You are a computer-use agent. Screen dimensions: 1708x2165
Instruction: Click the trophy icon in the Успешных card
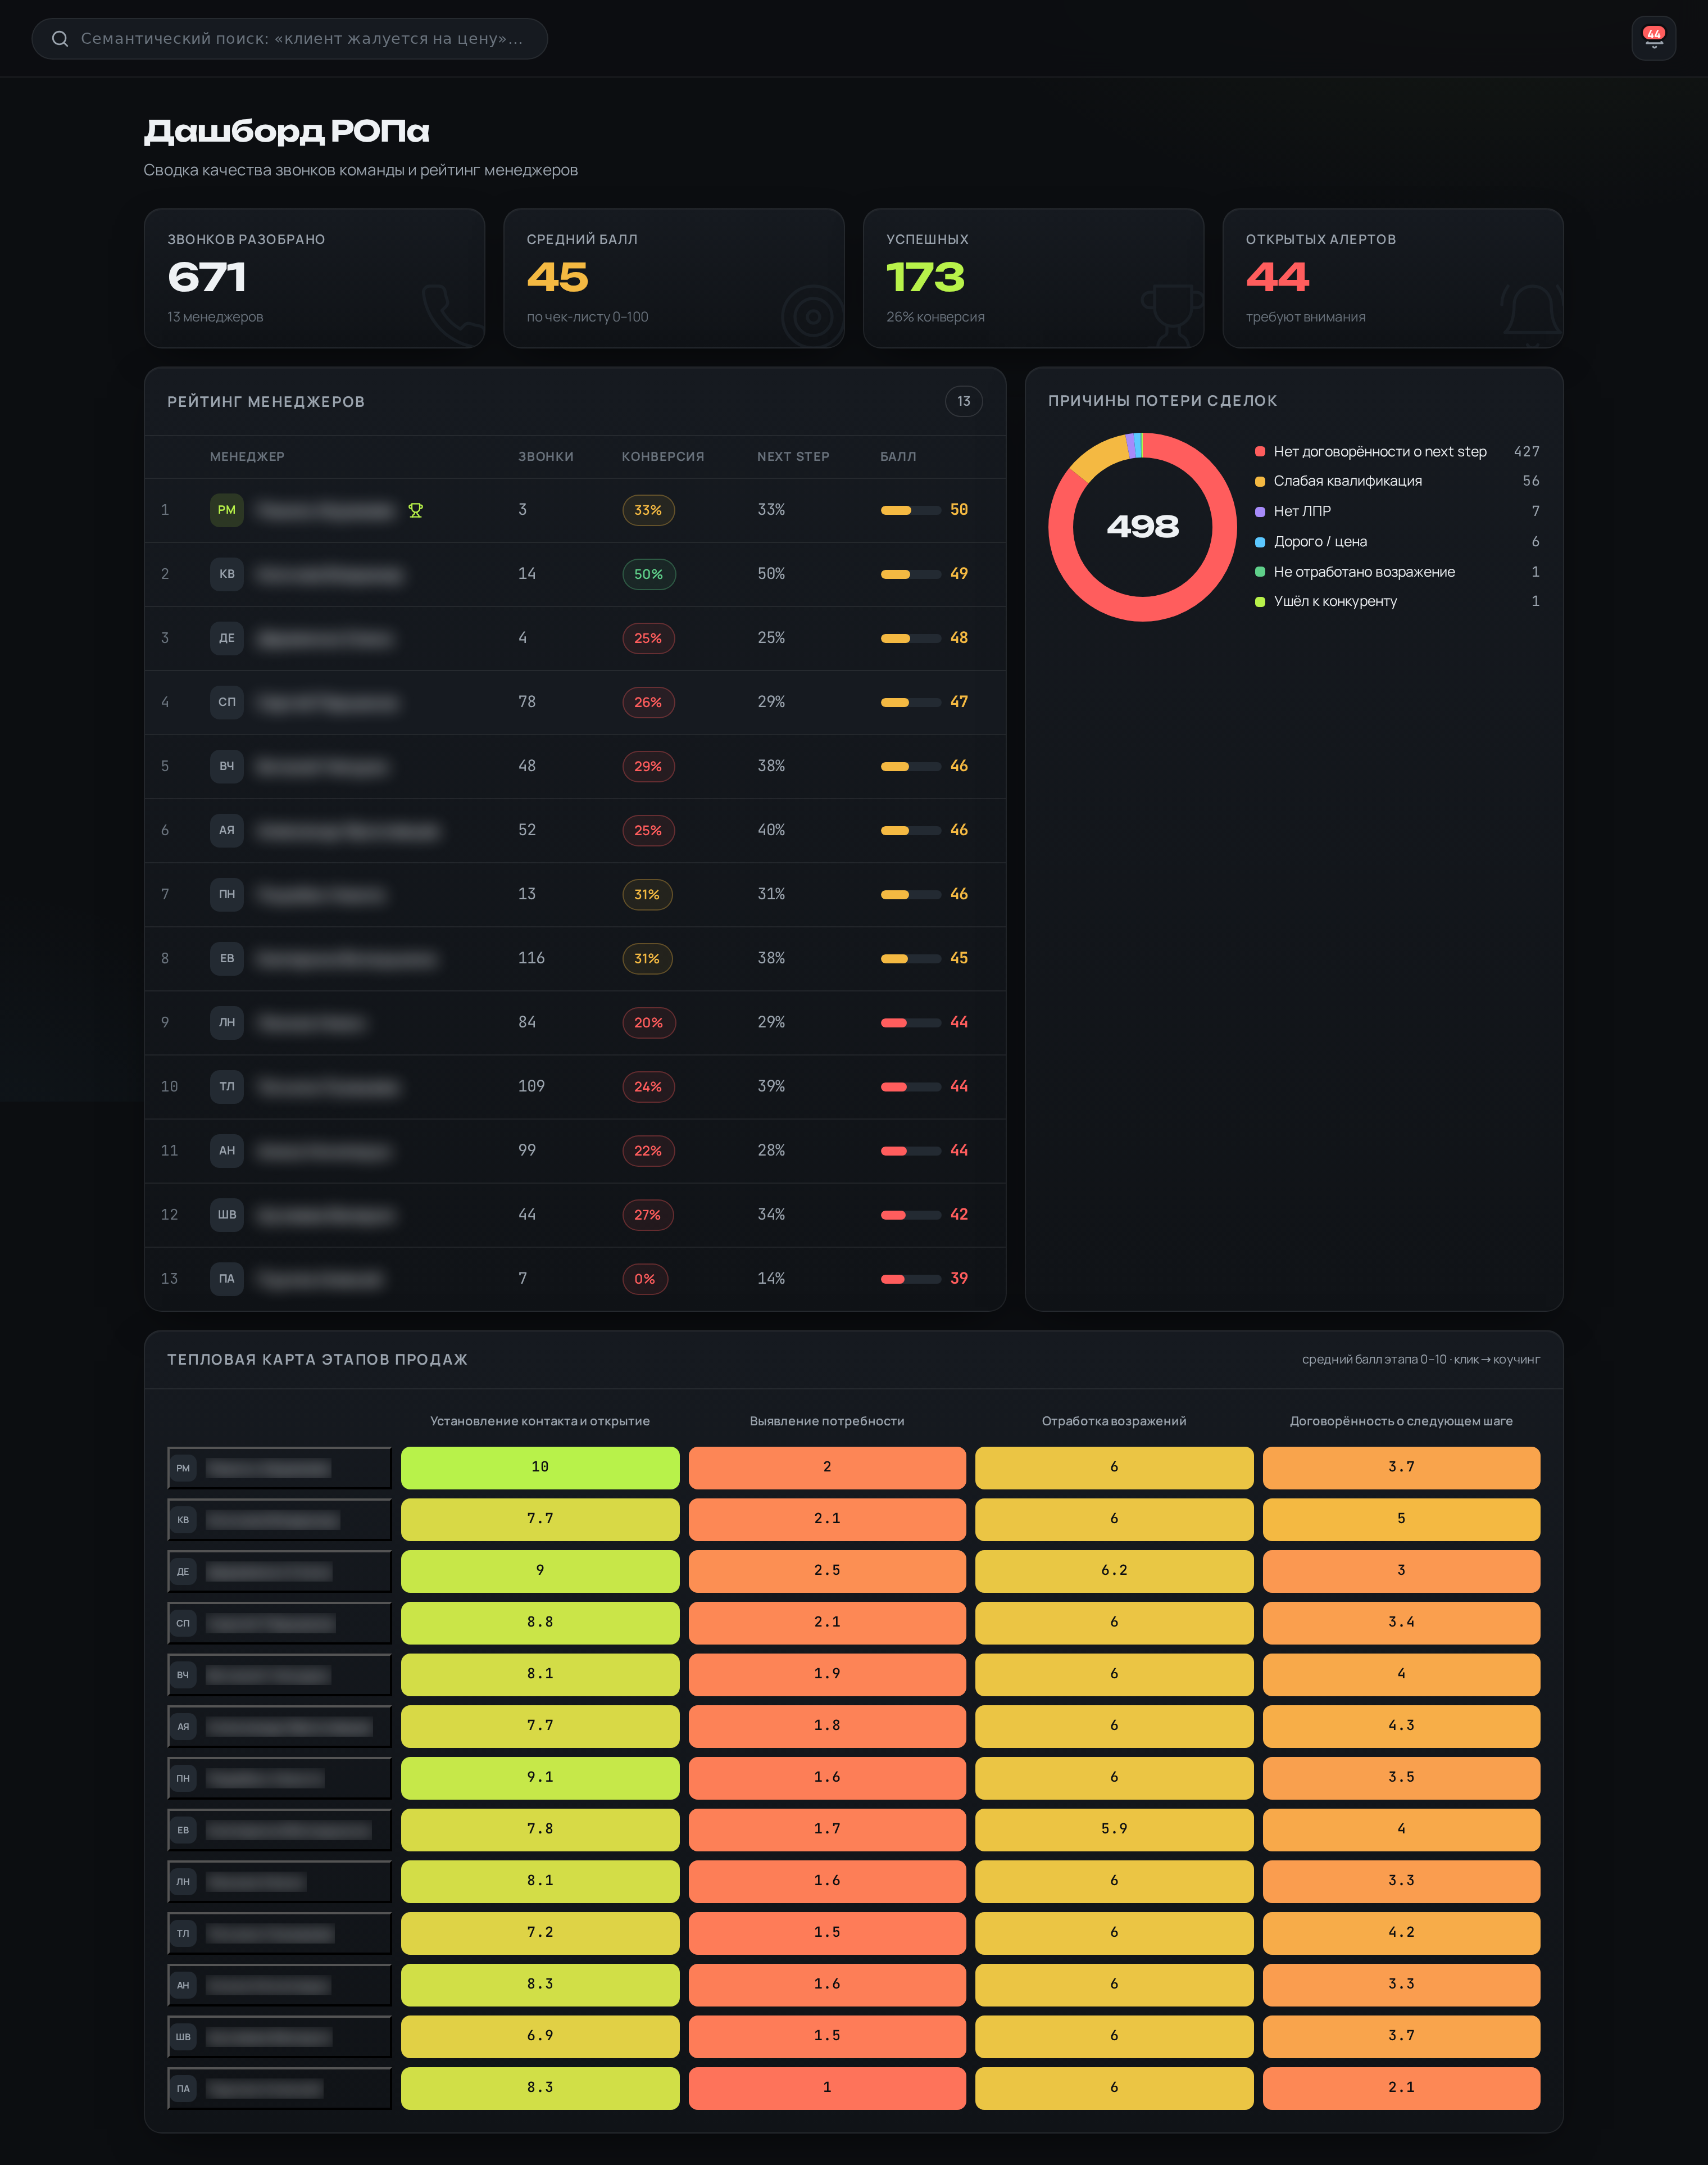tap(1172, 315)
